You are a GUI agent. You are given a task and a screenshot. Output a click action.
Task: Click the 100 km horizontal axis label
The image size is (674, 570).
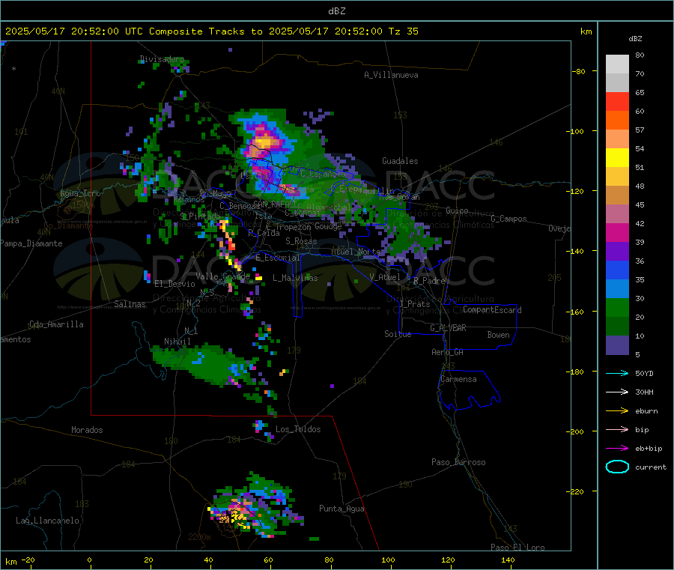point(388,560)
